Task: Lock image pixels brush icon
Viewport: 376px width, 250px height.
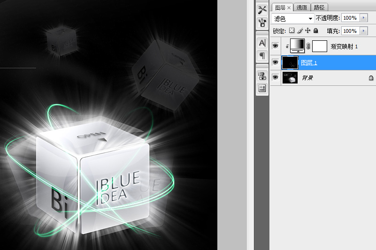Action: coord(300,30)
